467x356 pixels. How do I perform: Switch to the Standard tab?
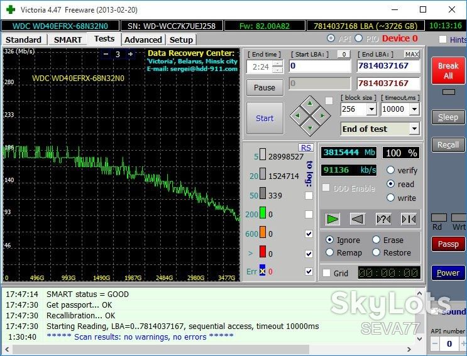pos(23,40)
